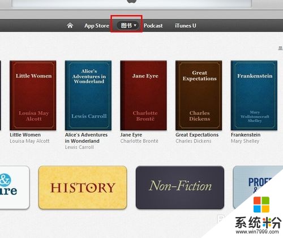Open the HISTORY category banner
Image resolution: width=283 pixels, height=238 pixels.
(x=83, y=188)
